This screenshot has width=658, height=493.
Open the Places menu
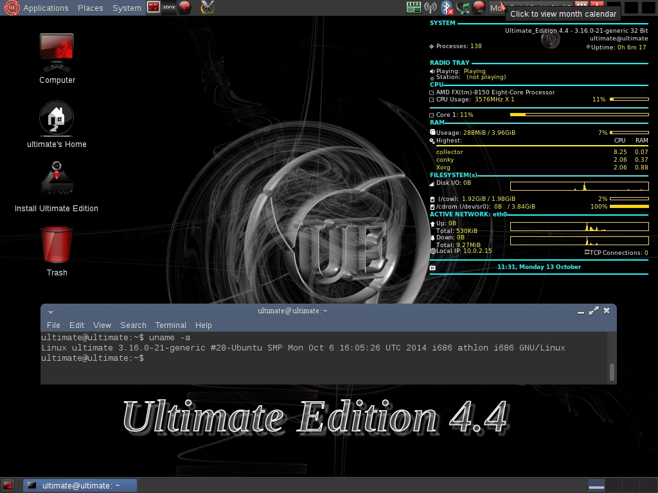coord(90,8)
